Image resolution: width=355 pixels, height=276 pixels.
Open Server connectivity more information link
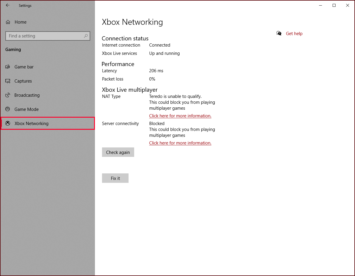point(180,143)
